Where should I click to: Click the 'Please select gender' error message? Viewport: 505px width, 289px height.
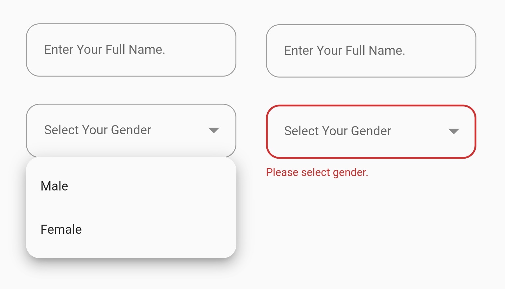317,172
